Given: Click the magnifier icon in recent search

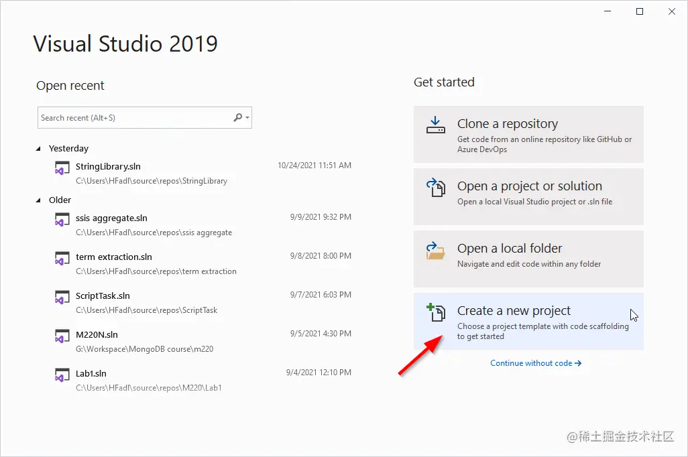Looking at the screenshot, I should click(237, 117).
